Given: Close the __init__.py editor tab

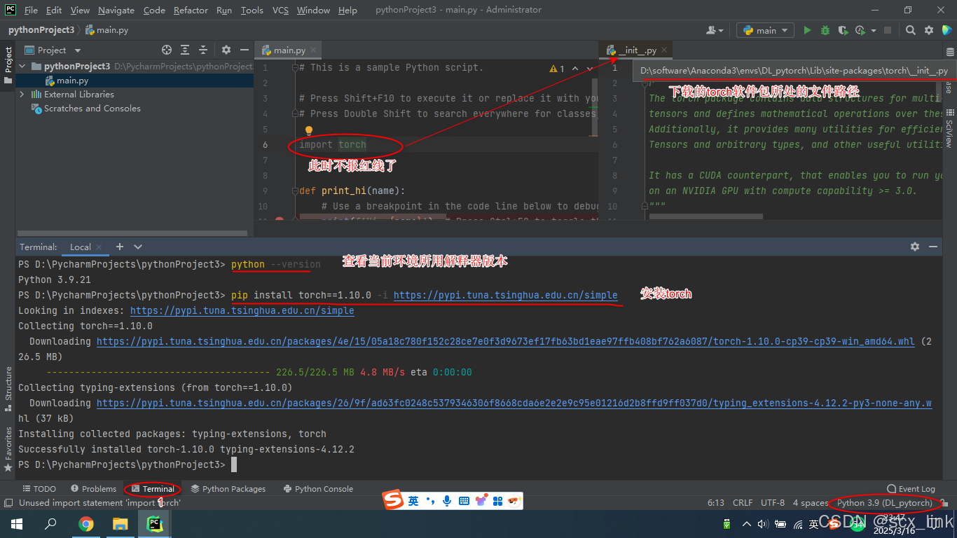Looking at the screenshot, I should pyautogui.click(x=665, y=50).
